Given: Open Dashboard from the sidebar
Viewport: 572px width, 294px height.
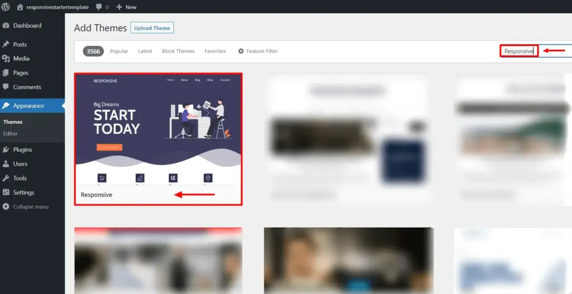Looking at the screenshot, I should click(27, 26).
